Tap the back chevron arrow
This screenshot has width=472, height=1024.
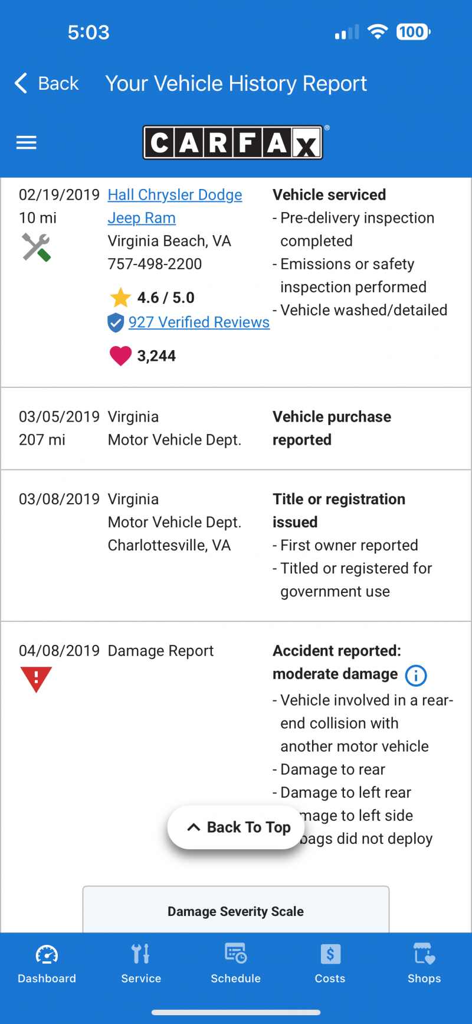(x=21, y=83)
